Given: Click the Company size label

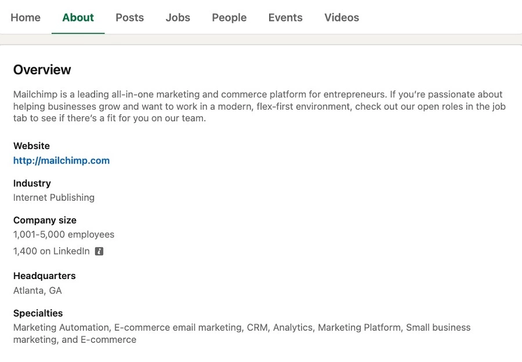Looking at the screenshot, I should coord(45,220).
